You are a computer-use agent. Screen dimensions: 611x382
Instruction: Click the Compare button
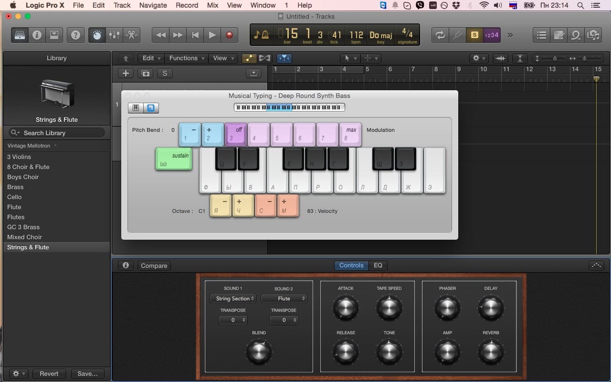(154, 265)
